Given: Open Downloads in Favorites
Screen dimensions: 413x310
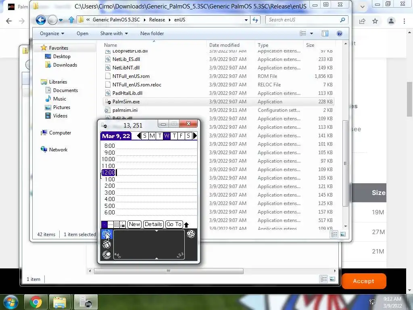Looking at the screenshot, I should (65, 65).
